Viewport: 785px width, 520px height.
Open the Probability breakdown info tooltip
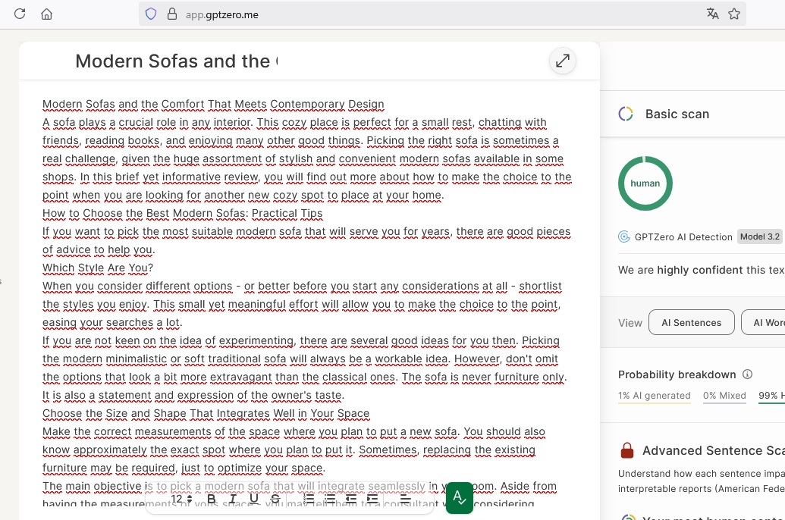[x=747, y=374]
